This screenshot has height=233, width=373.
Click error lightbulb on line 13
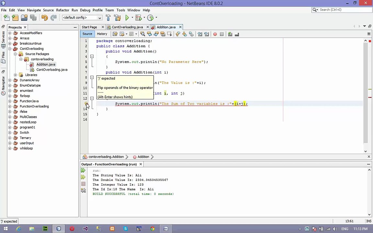tap(86, 104)
